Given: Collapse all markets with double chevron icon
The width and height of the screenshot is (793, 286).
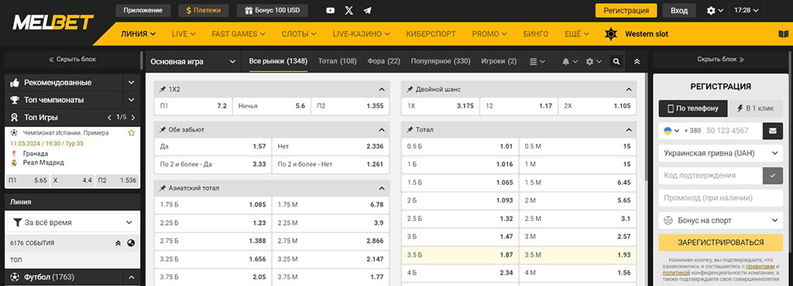Looking at the screenshot, I should (x=637, y=62).
